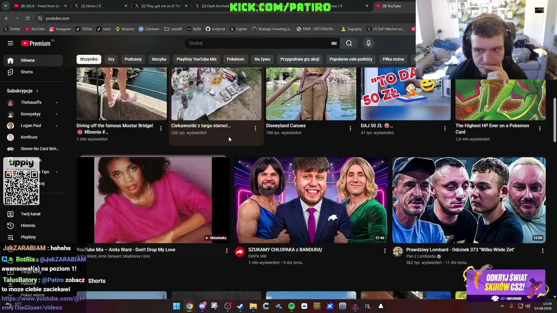The height and width of the screenshot is (313, 557).
Task: Launch Steam from the taskbar
Action: pyautogui.click(x=240, y=306)
